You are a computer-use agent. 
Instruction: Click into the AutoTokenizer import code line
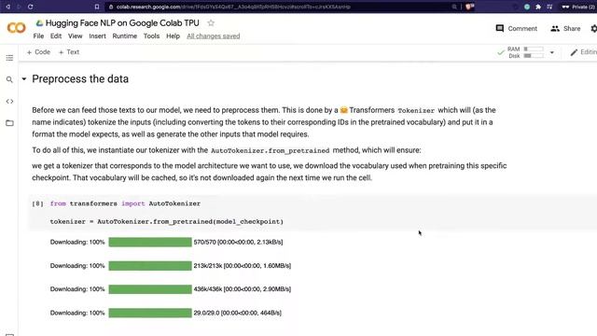pos(125,203)
